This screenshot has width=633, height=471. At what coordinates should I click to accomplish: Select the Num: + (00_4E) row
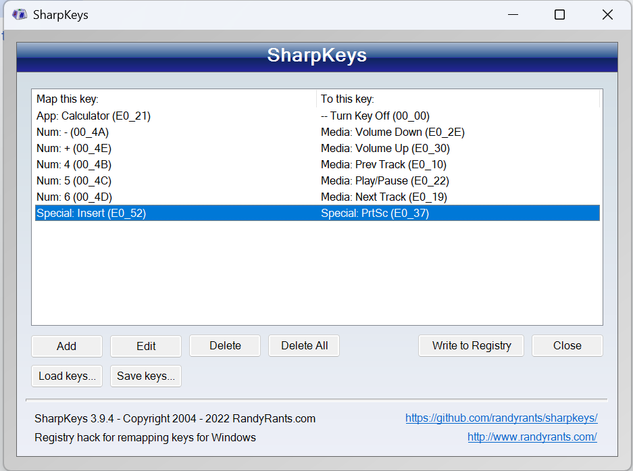tap(318, 148)
